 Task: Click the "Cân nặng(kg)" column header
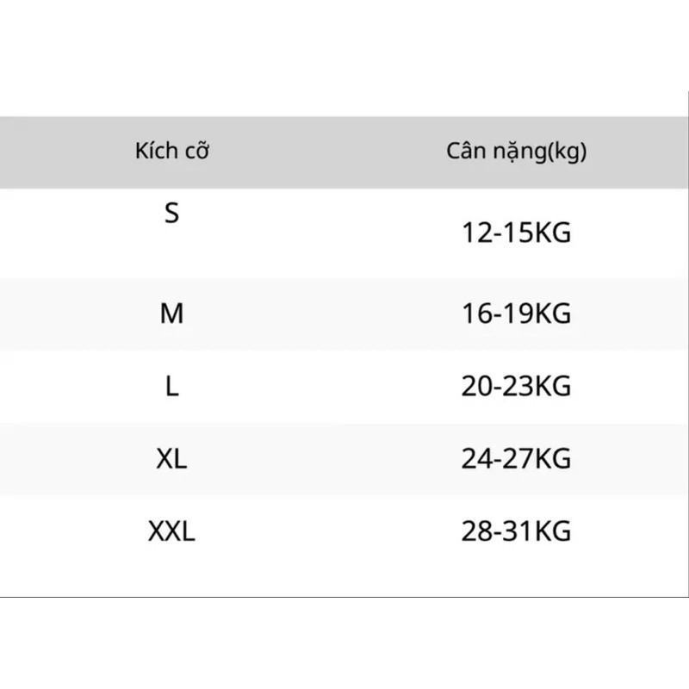(517, 152)
